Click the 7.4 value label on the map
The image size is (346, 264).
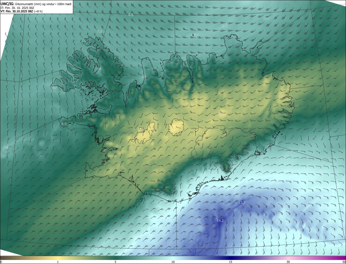tap(99, 69)
